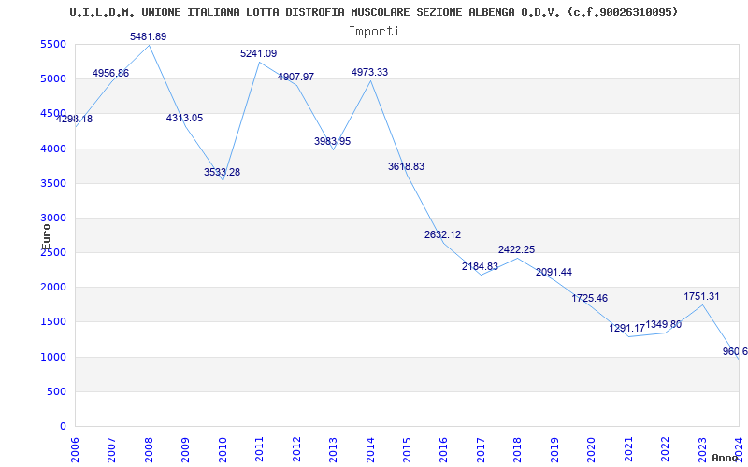Click the data label 5481.89
748x467 pixels.
[x=149, y=36]
